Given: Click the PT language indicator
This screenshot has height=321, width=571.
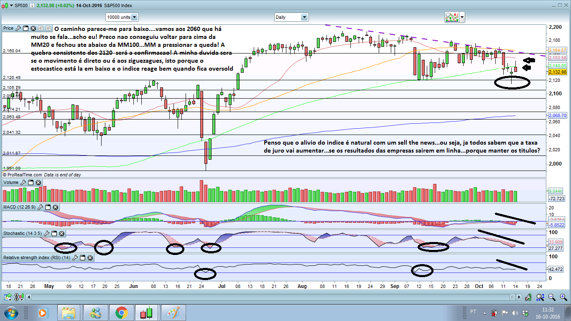Looking at the screenshot, I should (473, 312).
